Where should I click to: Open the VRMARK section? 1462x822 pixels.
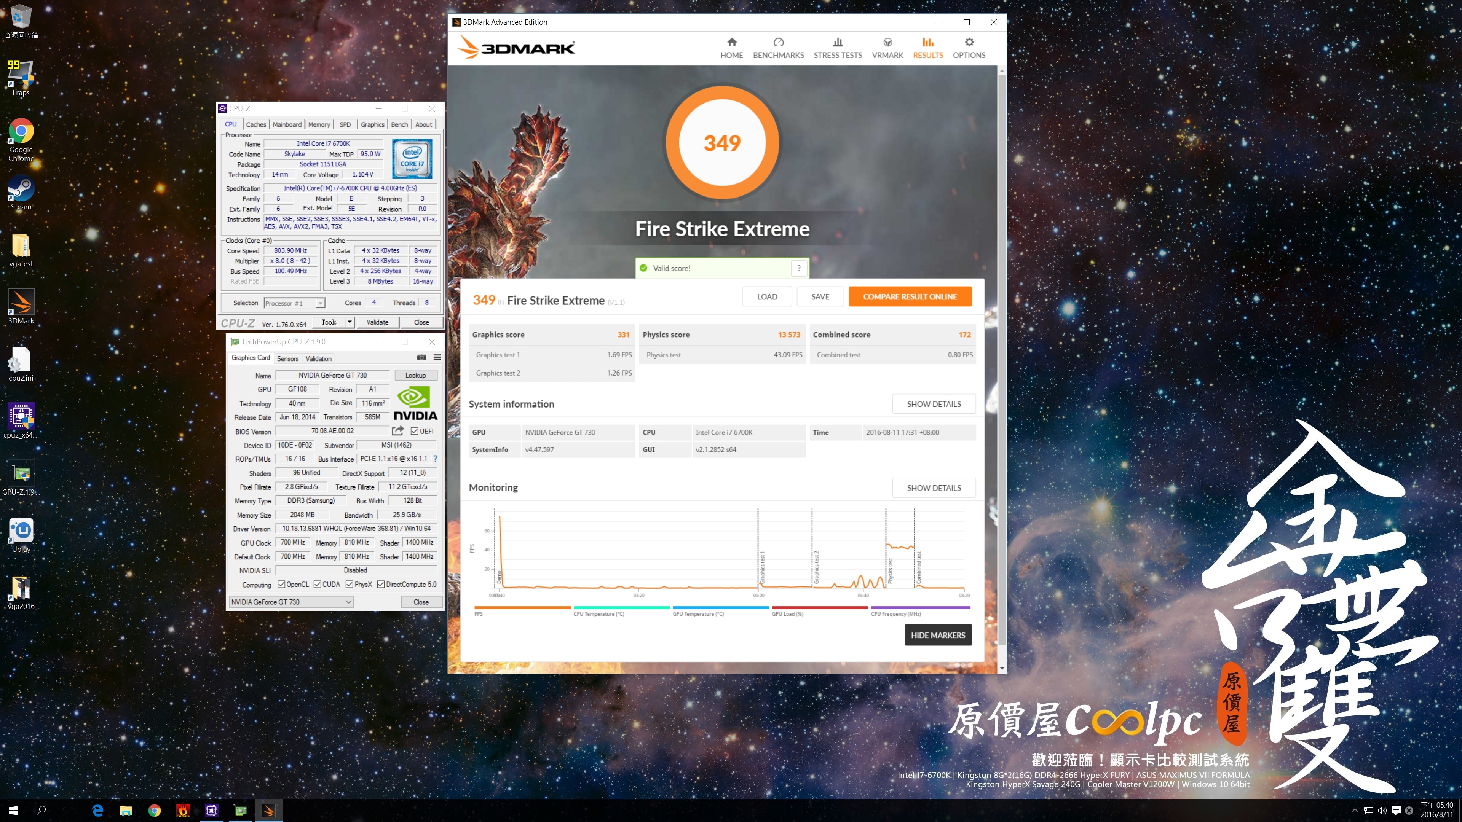(887, 48)
